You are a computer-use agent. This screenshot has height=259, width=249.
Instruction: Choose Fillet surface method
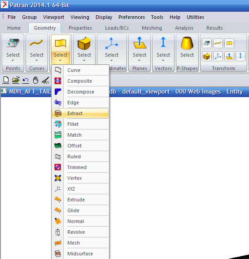80,124
